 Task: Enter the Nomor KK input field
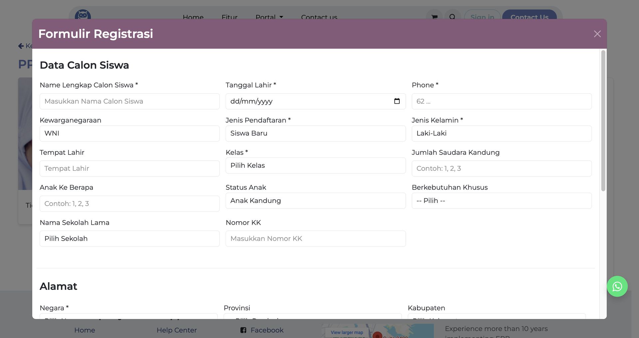point(315,239)
